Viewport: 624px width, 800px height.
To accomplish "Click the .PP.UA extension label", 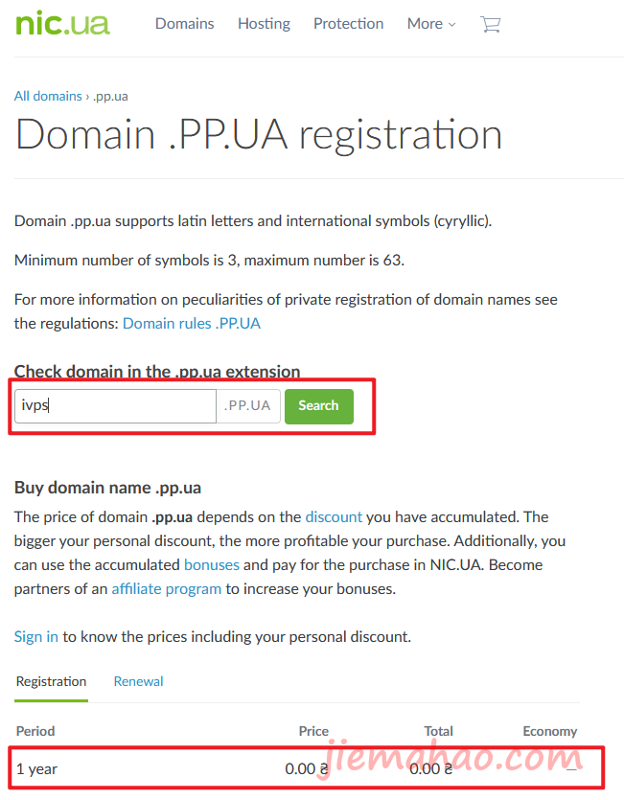I will click(x=248, y=405).
